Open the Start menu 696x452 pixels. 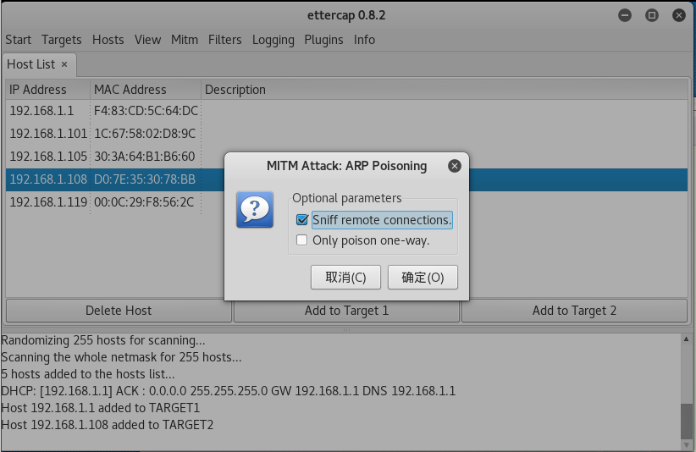click(18, 40)
